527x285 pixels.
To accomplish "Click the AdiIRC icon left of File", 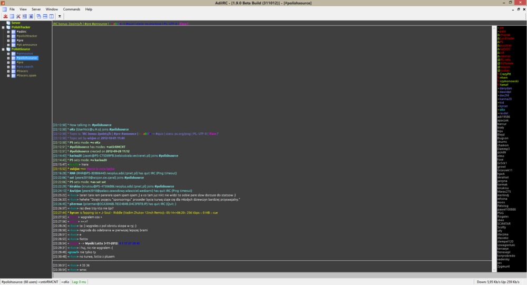I will [x=4, y=9].
